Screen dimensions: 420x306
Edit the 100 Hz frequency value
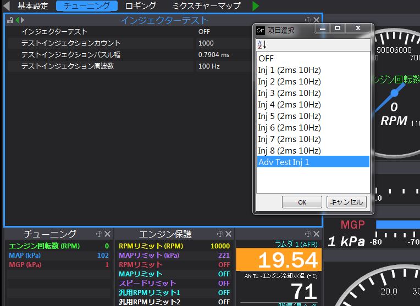tap(209, 66)
